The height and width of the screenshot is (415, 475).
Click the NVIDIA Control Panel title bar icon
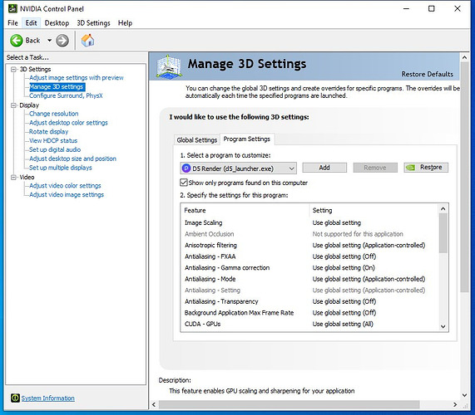click(12, 9)
